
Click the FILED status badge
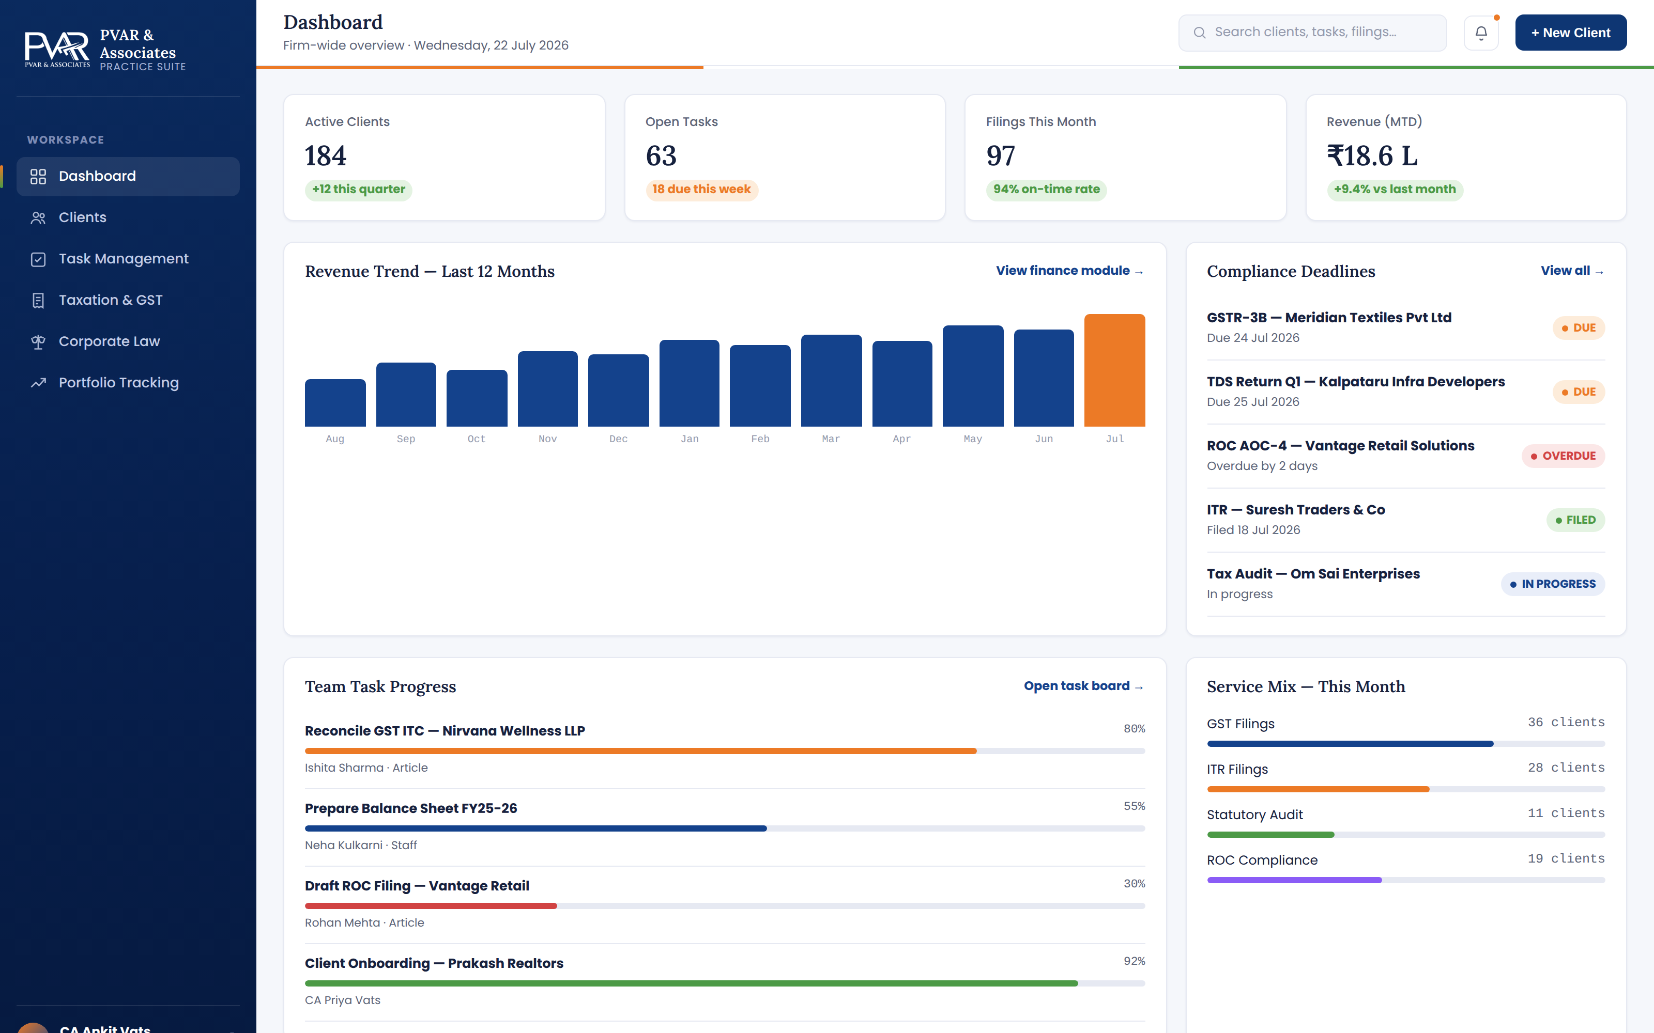point(1575,520)
